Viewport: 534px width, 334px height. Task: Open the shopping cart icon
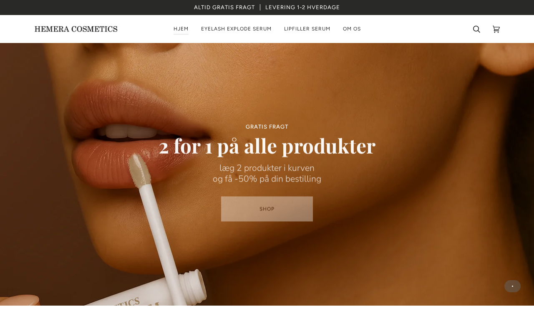click(496, 29)
